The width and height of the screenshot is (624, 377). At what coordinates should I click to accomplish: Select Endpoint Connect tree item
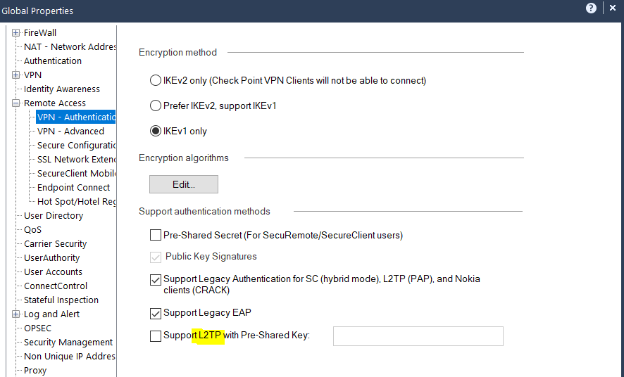73,187
